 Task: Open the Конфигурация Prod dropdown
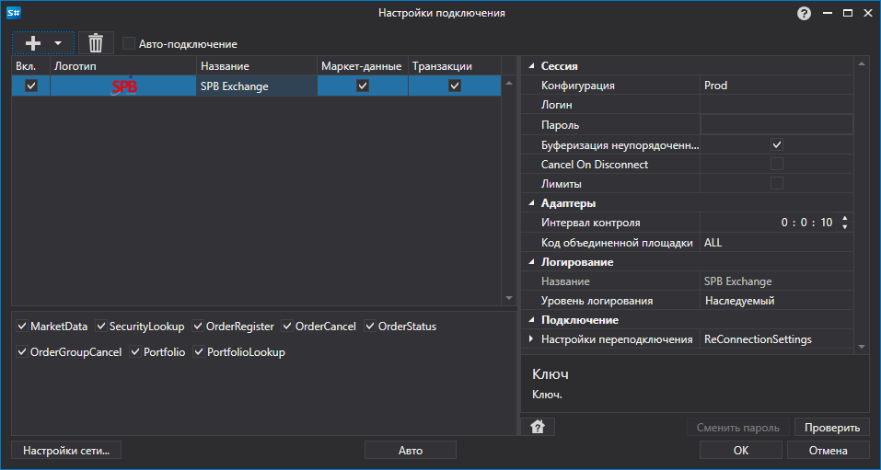776,86
